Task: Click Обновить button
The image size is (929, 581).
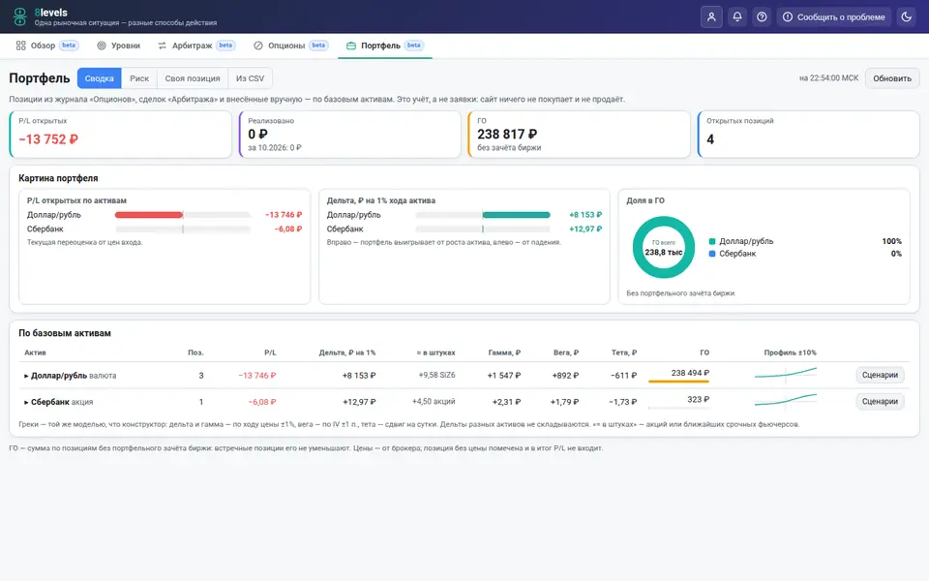Action: point(892,78)
